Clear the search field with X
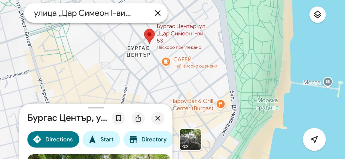345x159 pixels. click(x=158, y=13)
